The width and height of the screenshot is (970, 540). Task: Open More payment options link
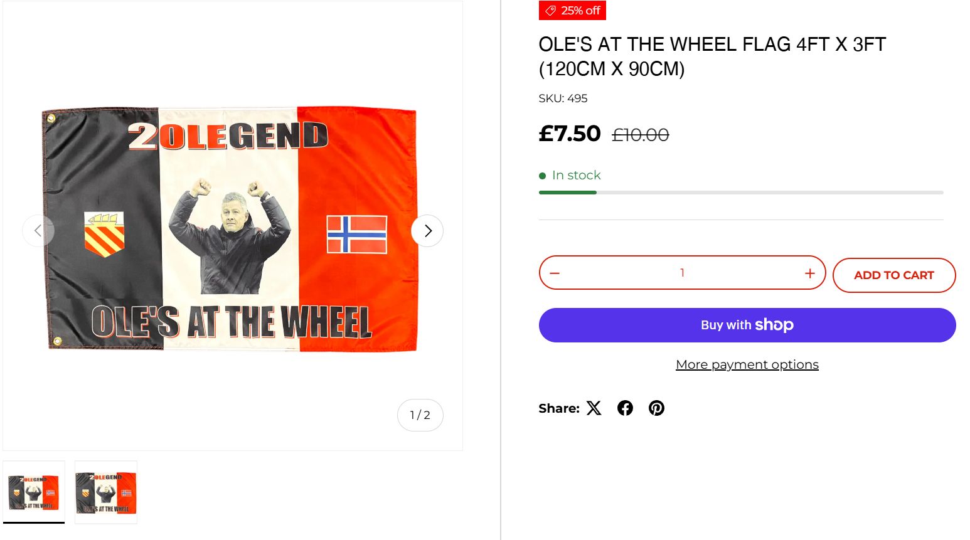[x=747, y=364]
